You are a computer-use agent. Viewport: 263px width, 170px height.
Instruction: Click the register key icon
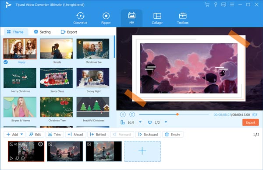pyautogui.click(x=216, y=4)
